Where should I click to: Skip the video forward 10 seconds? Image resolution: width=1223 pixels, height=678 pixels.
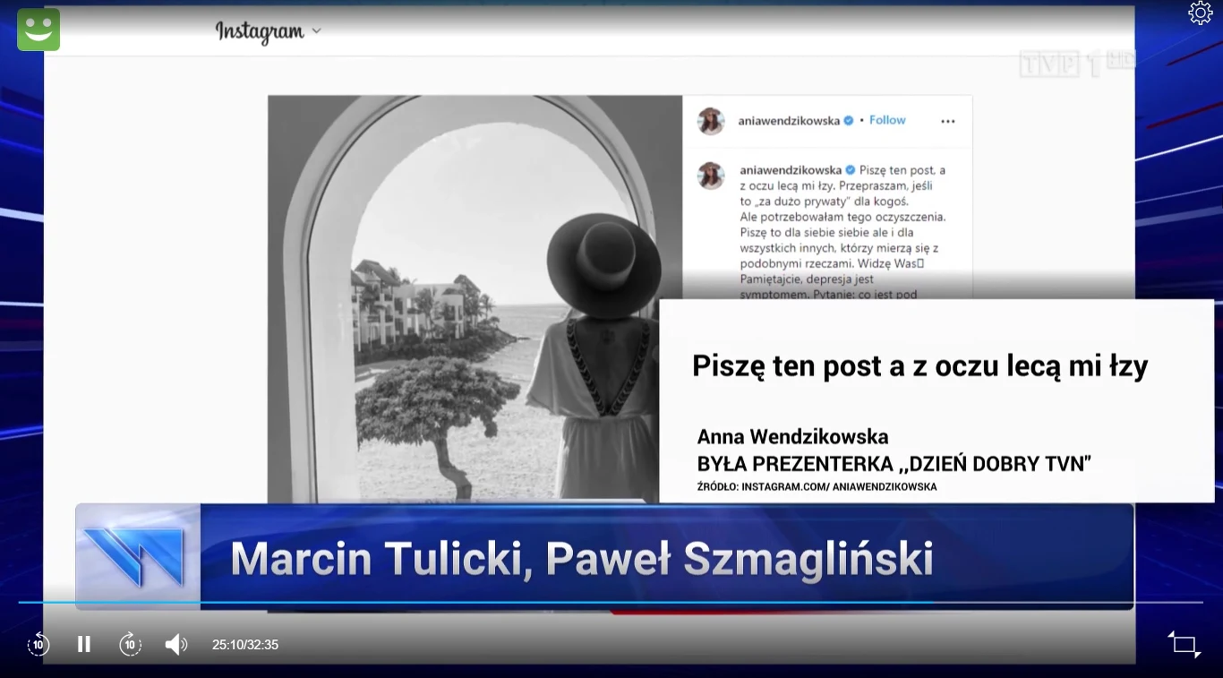[130, 644]
